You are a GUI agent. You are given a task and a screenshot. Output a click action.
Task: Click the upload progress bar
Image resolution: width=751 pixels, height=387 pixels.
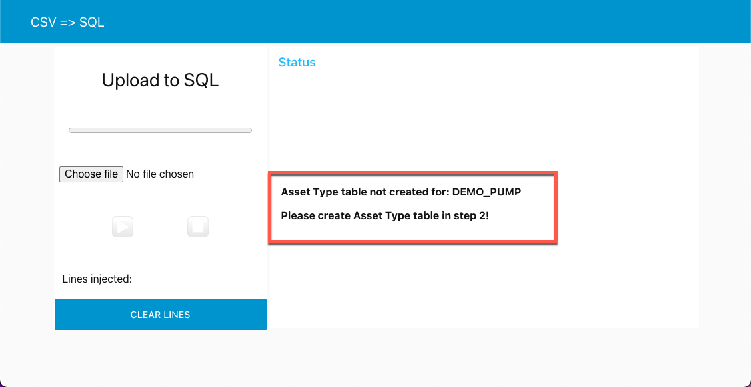(x=161, y=130)
